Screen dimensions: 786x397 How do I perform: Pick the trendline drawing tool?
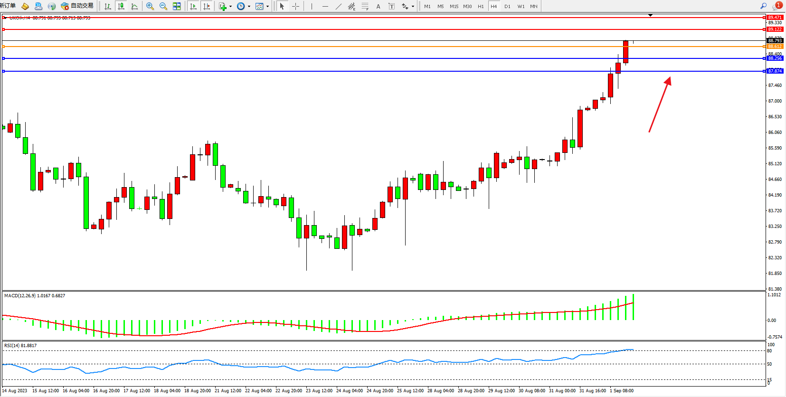[338, 6]
